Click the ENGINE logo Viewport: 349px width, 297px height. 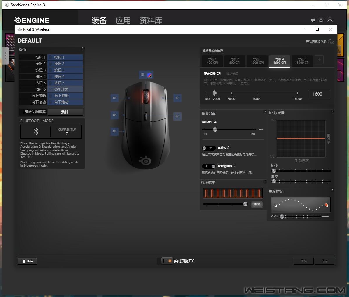point(32,20)
